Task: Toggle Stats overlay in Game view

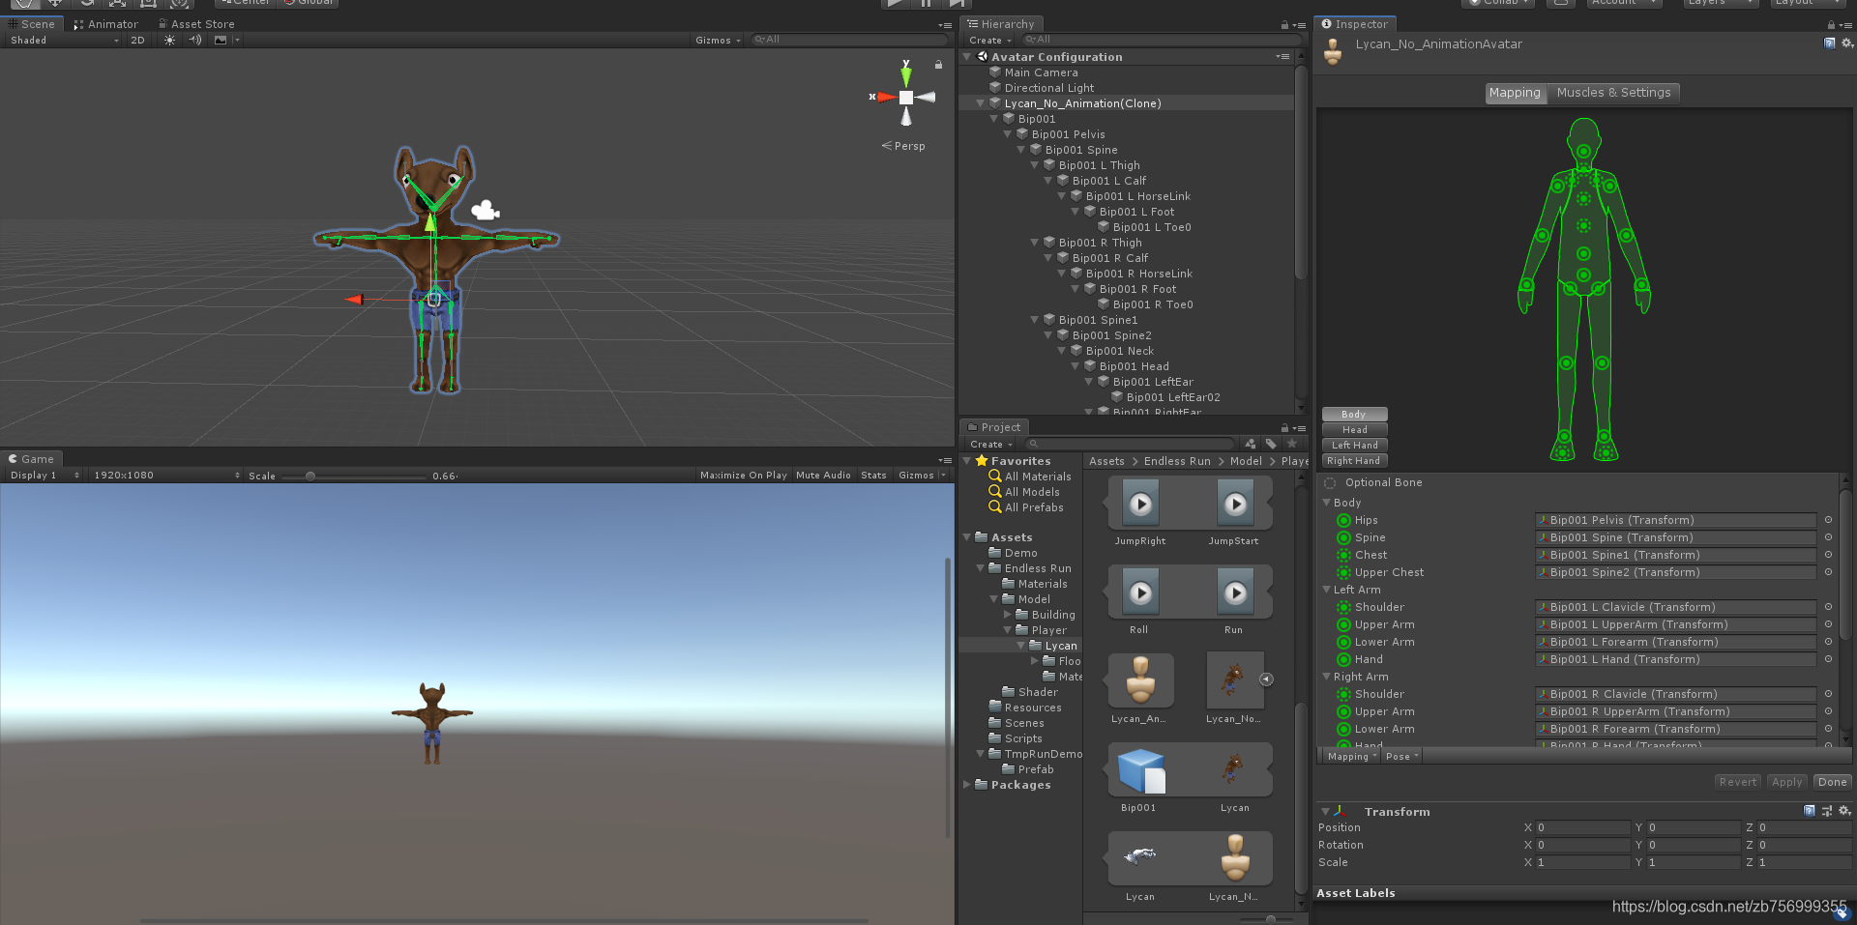Action: point(873,476)
